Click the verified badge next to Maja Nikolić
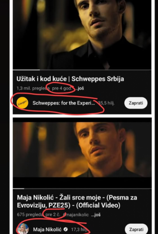Viewport: 158px width, 234px height. pyautogui.click(x=66, y=229)
